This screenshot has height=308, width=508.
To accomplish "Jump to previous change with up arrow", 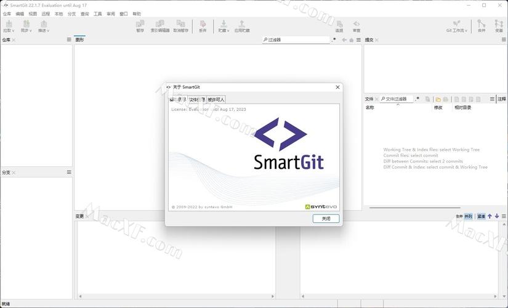I will (x=490, y=216).
